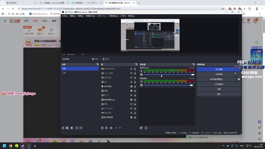Open the 工具(T) menu
The width and height of the screenshot is (265, 149).
click(x=123, y=16)
